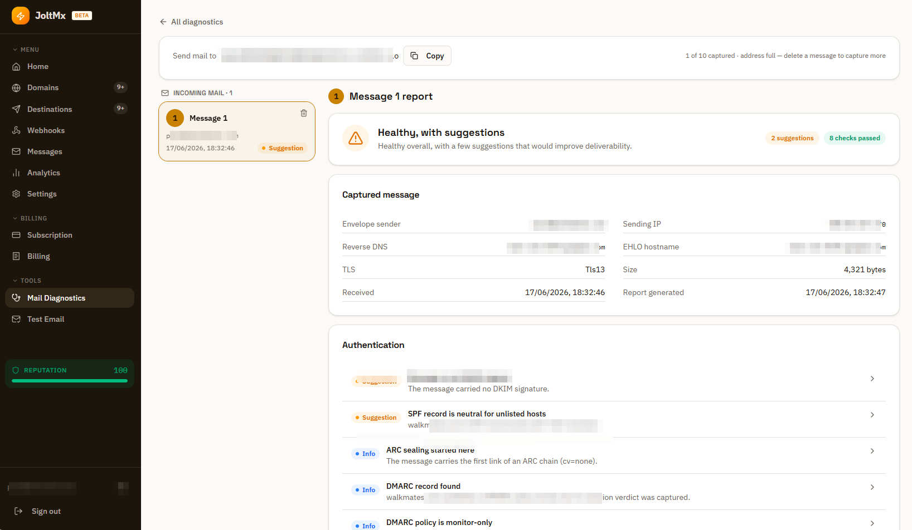Click the Billing receipt icon
The height and width of the screenshot is (530, 912).
click(16, 256)
